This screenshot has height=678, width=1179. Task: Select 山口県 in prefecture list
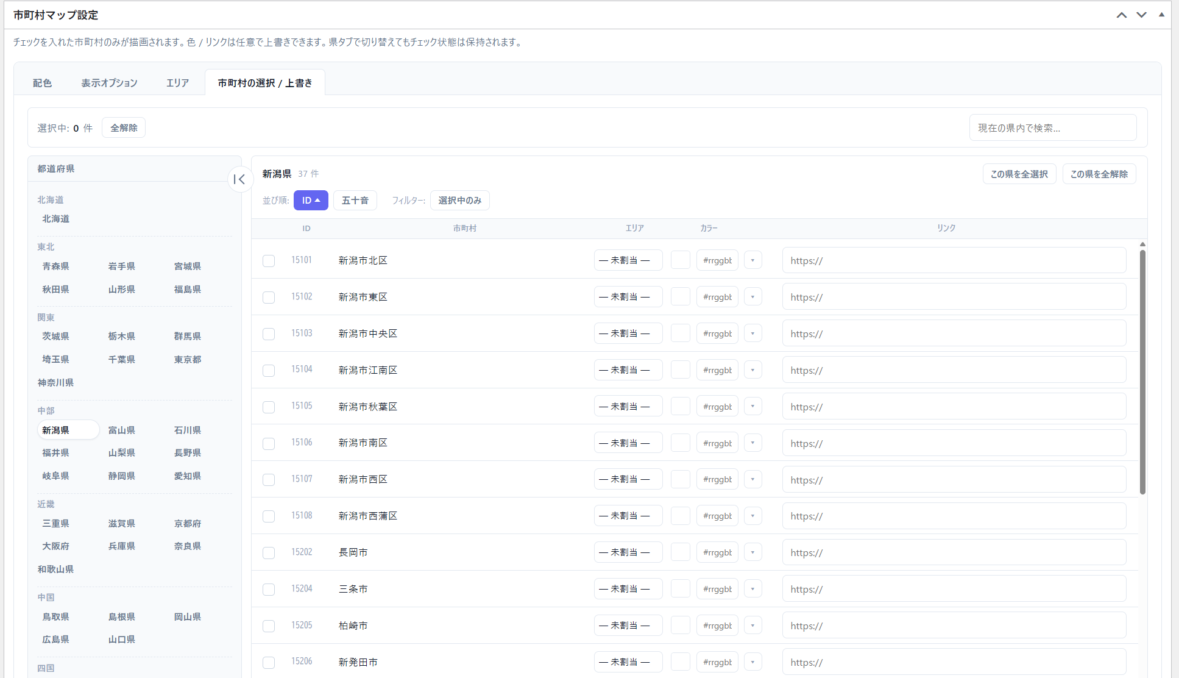tap(122, 640)
